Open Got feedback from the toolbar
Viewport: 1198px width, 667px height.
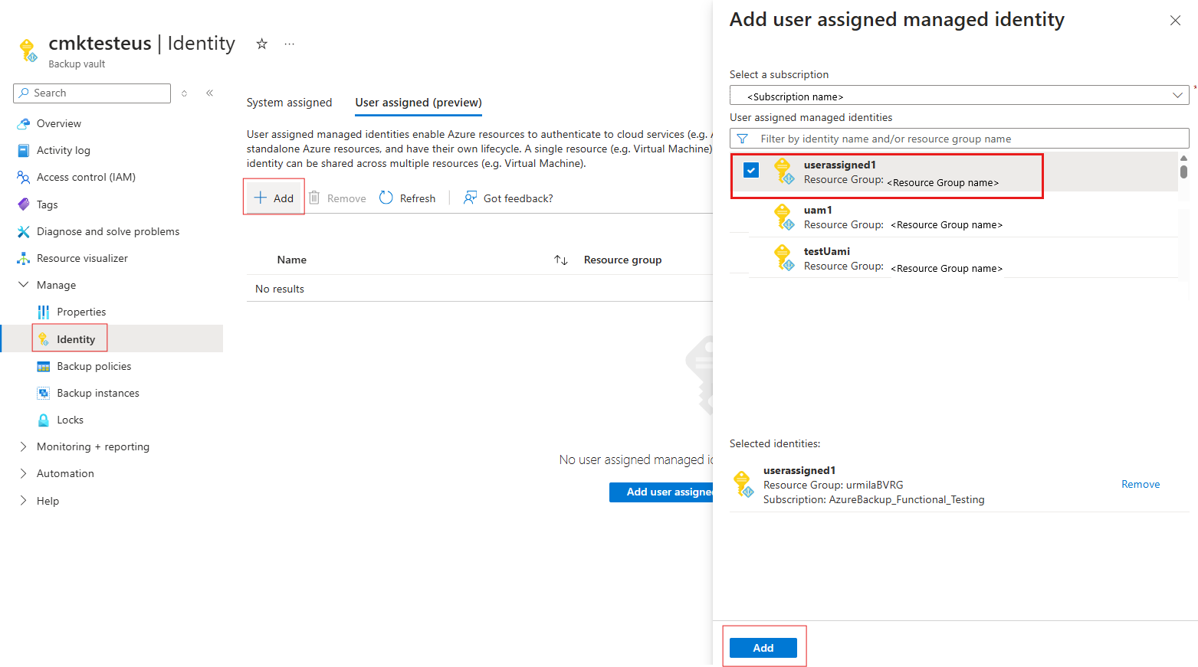tap(508, 198)
